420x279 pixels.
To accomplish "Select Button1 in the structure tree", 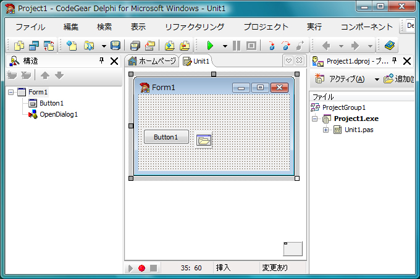I will tap(51, 103).
